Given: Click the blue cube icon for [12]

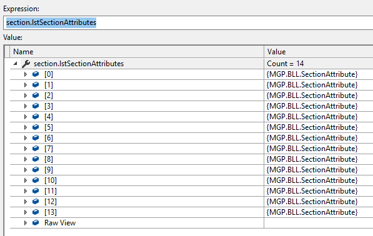Looking at the screenshot, I should (x=36, y=202).
